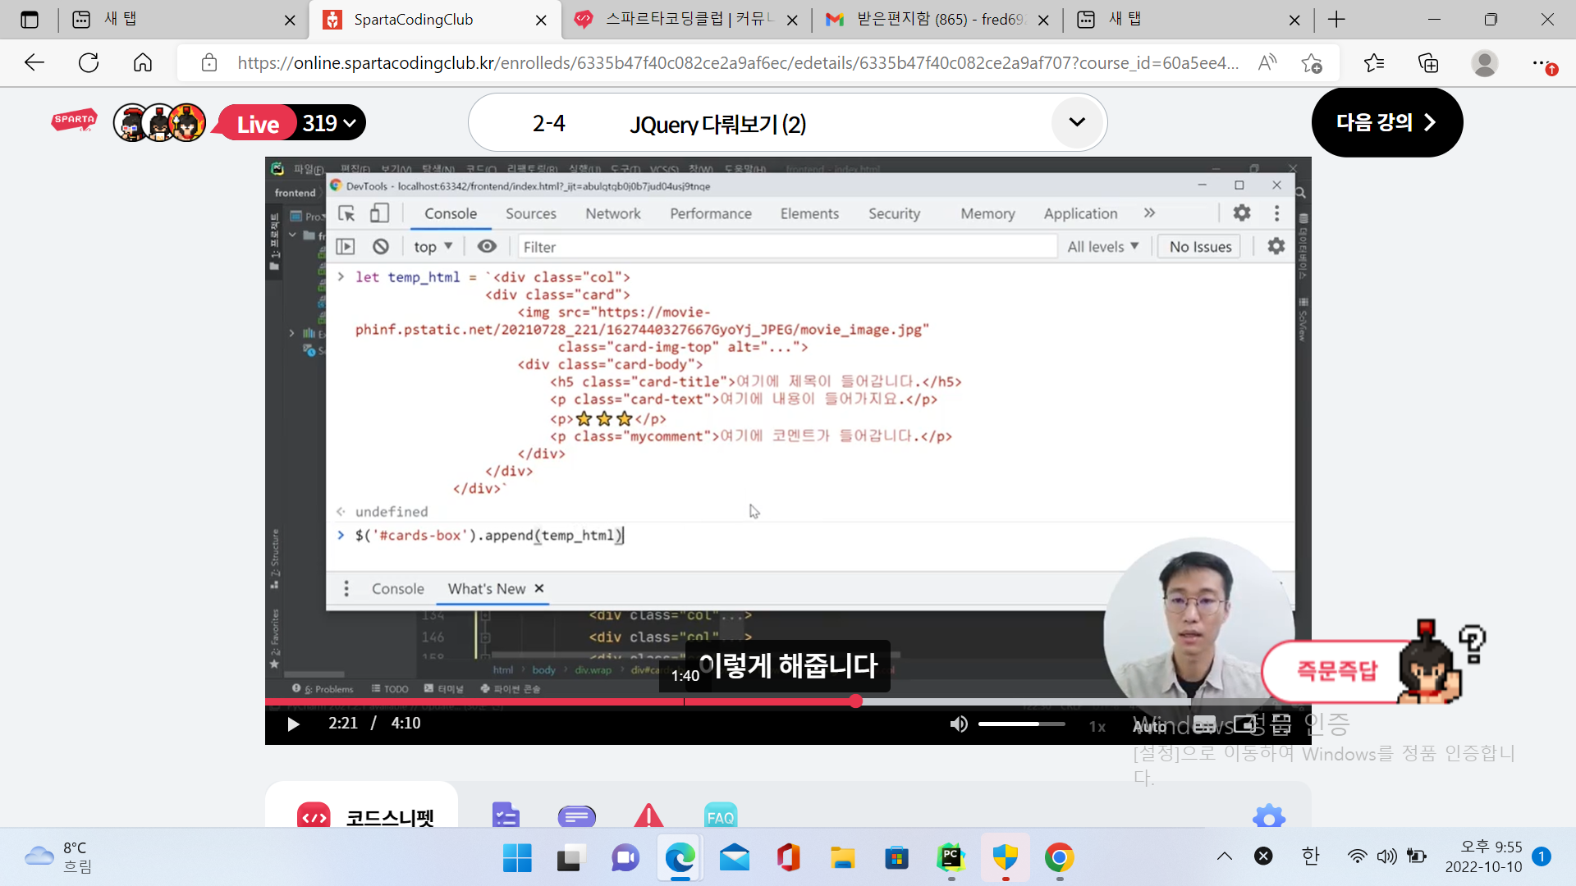This screenshot has width=1576, height=886.
Task: Go to browser home page
Action: click(x=143, y=63)
